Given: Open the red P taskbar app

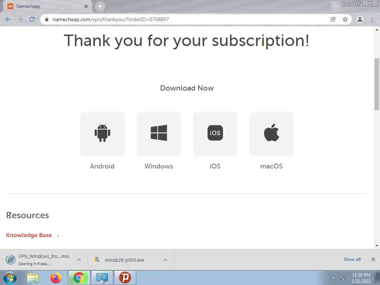Looking at the screenshot, I should click(125, 278).
